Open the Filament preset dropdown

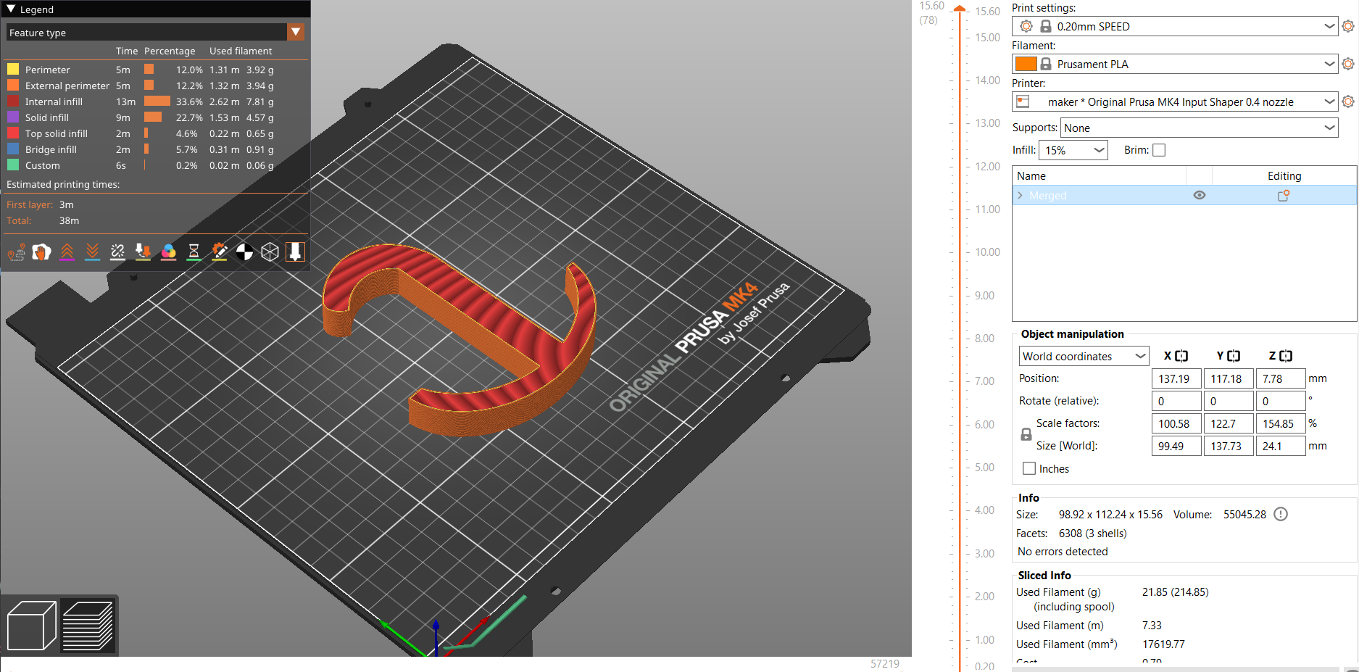tap(1329, 64)
